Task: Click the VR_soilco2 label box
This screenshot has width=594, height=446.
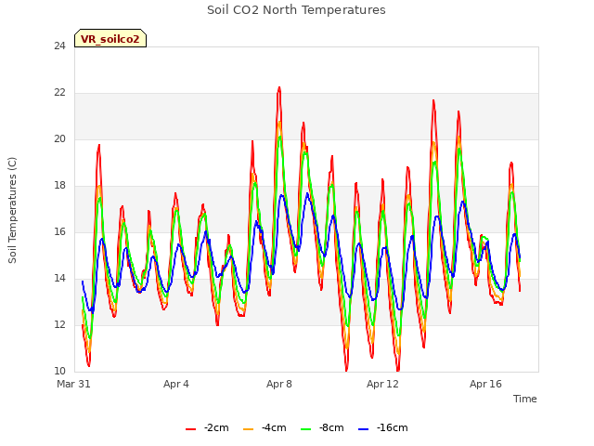Action: click(110, 38)
